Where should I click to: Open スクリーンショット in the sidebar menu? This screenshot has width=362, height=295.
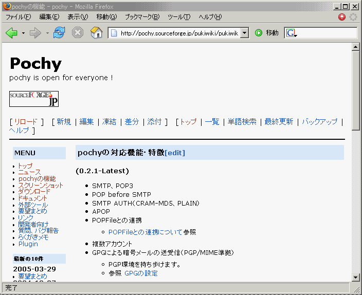coord(41,185)
